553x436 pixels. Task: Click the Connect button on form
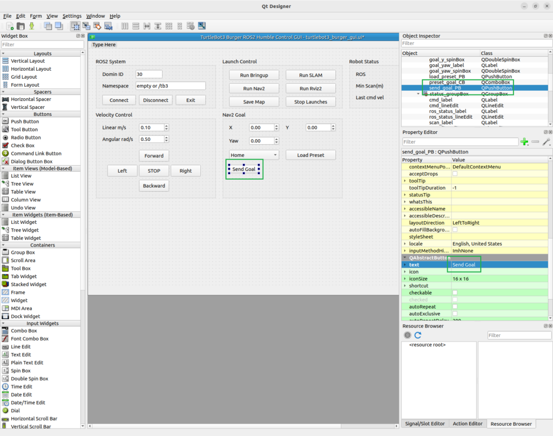(119, 100)
